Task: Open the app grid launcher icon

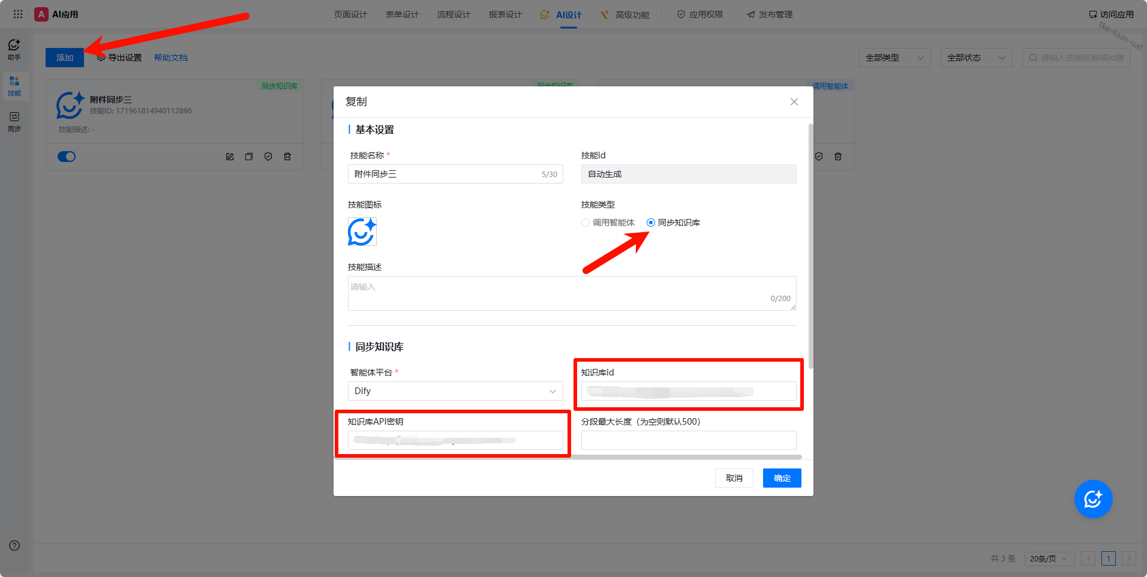Action: 18,14
